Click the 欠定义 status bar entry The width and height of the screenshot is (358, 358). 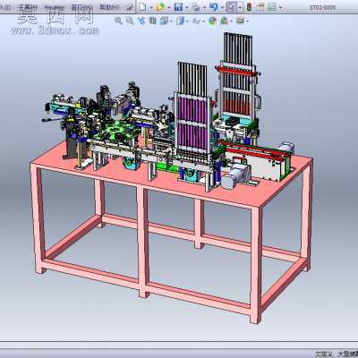pyautogui.click(x=325, y=354)
